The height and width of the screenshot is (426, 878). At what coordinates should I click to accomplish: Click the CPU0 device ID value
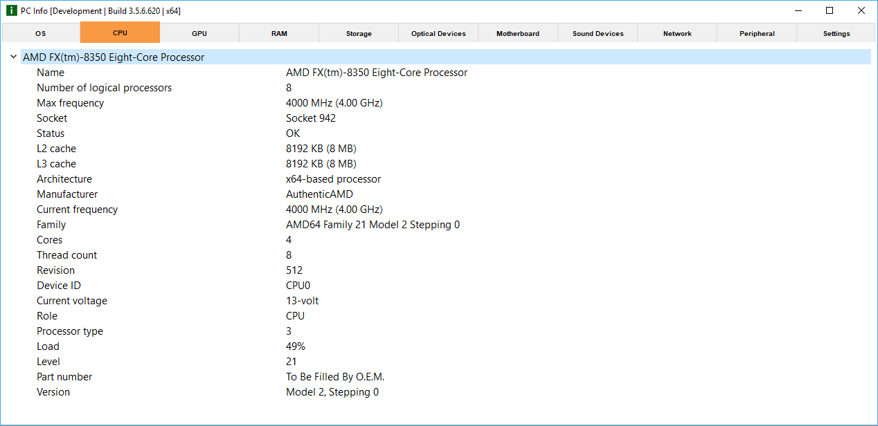299,286
